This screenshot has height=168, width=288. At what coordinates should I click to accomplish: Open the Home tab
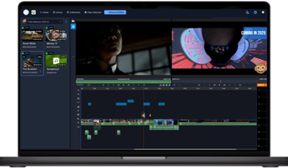(44, 12)
